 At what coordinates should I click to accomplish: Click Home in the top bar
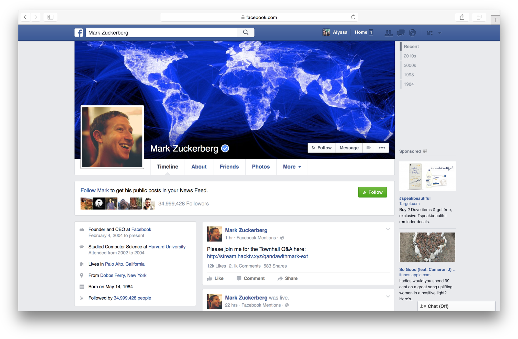[361, 32]
